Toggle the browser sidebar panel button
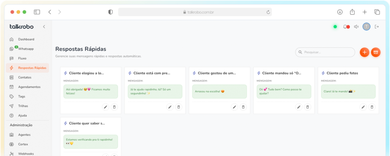 click(37, 12)
